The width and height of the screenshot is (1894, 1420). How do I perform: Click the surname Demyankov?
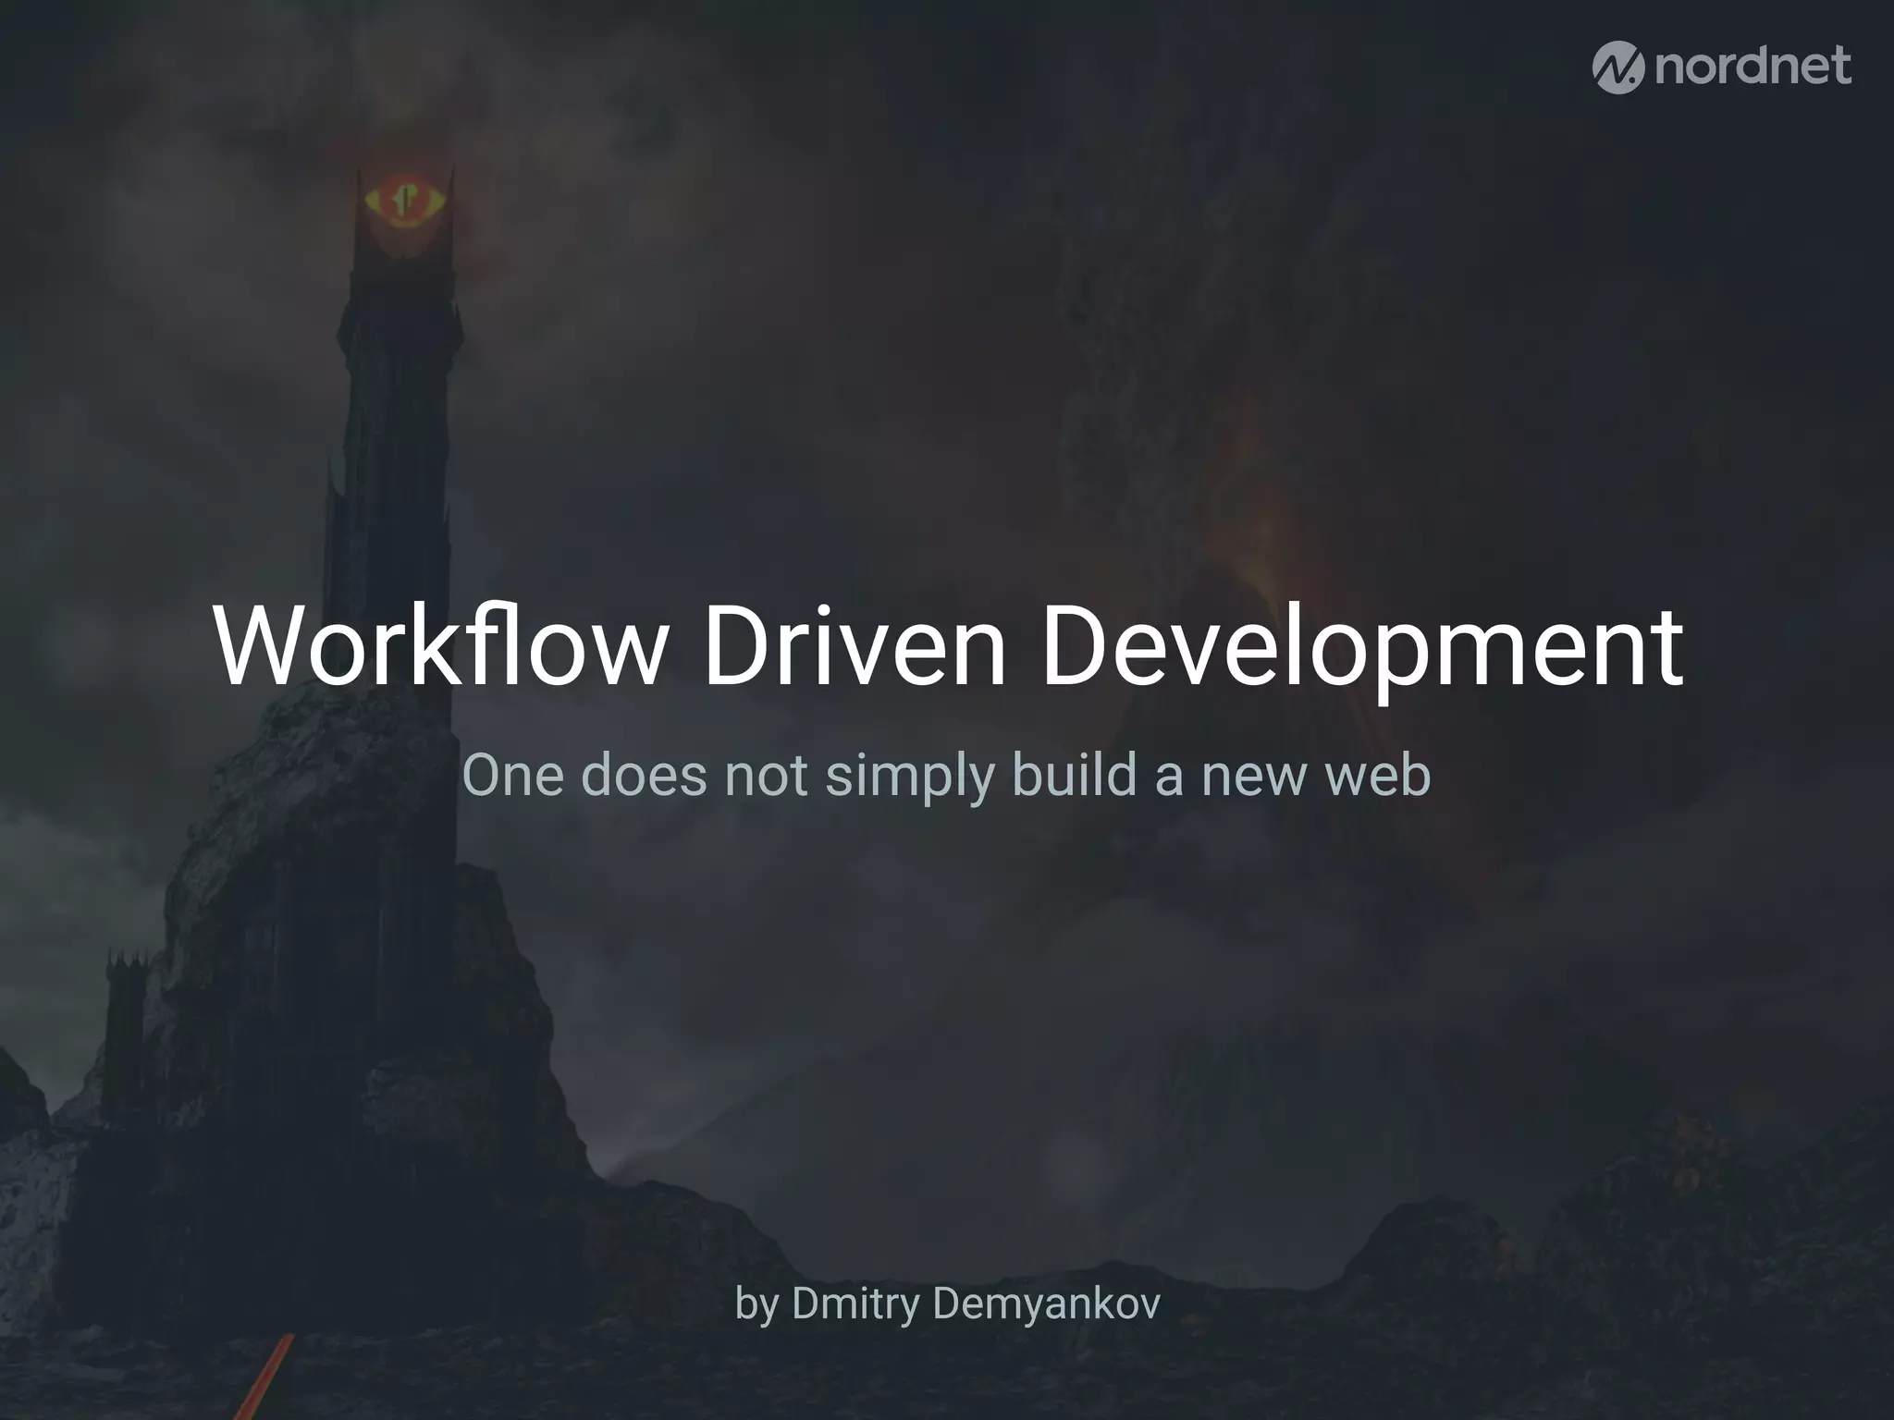point(1046,1304)
